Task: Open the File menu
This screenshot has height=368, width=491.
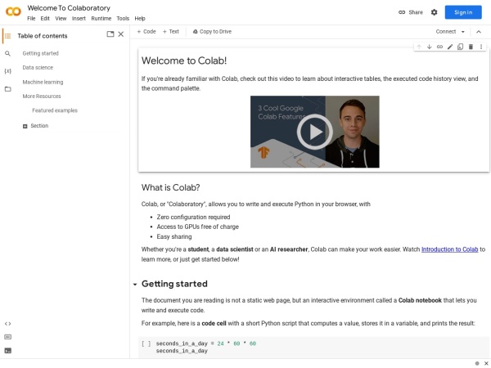Action: click(x=31, y=19)
